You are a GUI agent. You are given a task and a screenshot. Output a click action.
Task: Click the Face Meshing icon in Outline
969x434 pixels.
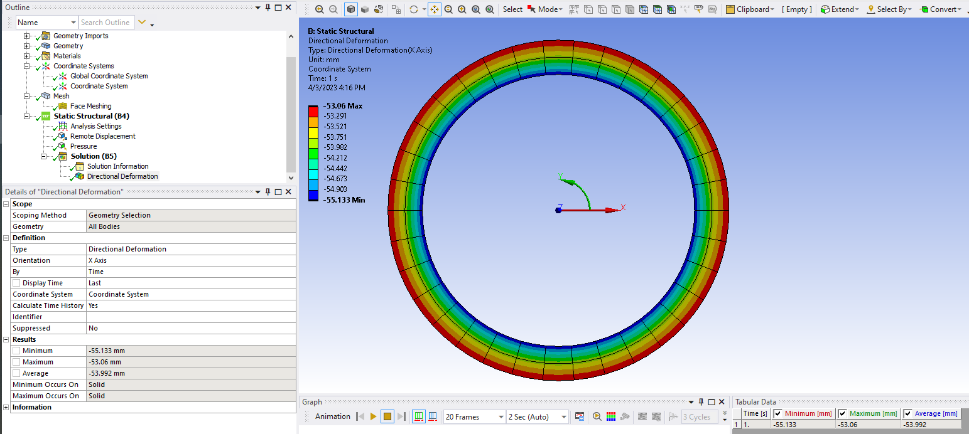(63, 107)
